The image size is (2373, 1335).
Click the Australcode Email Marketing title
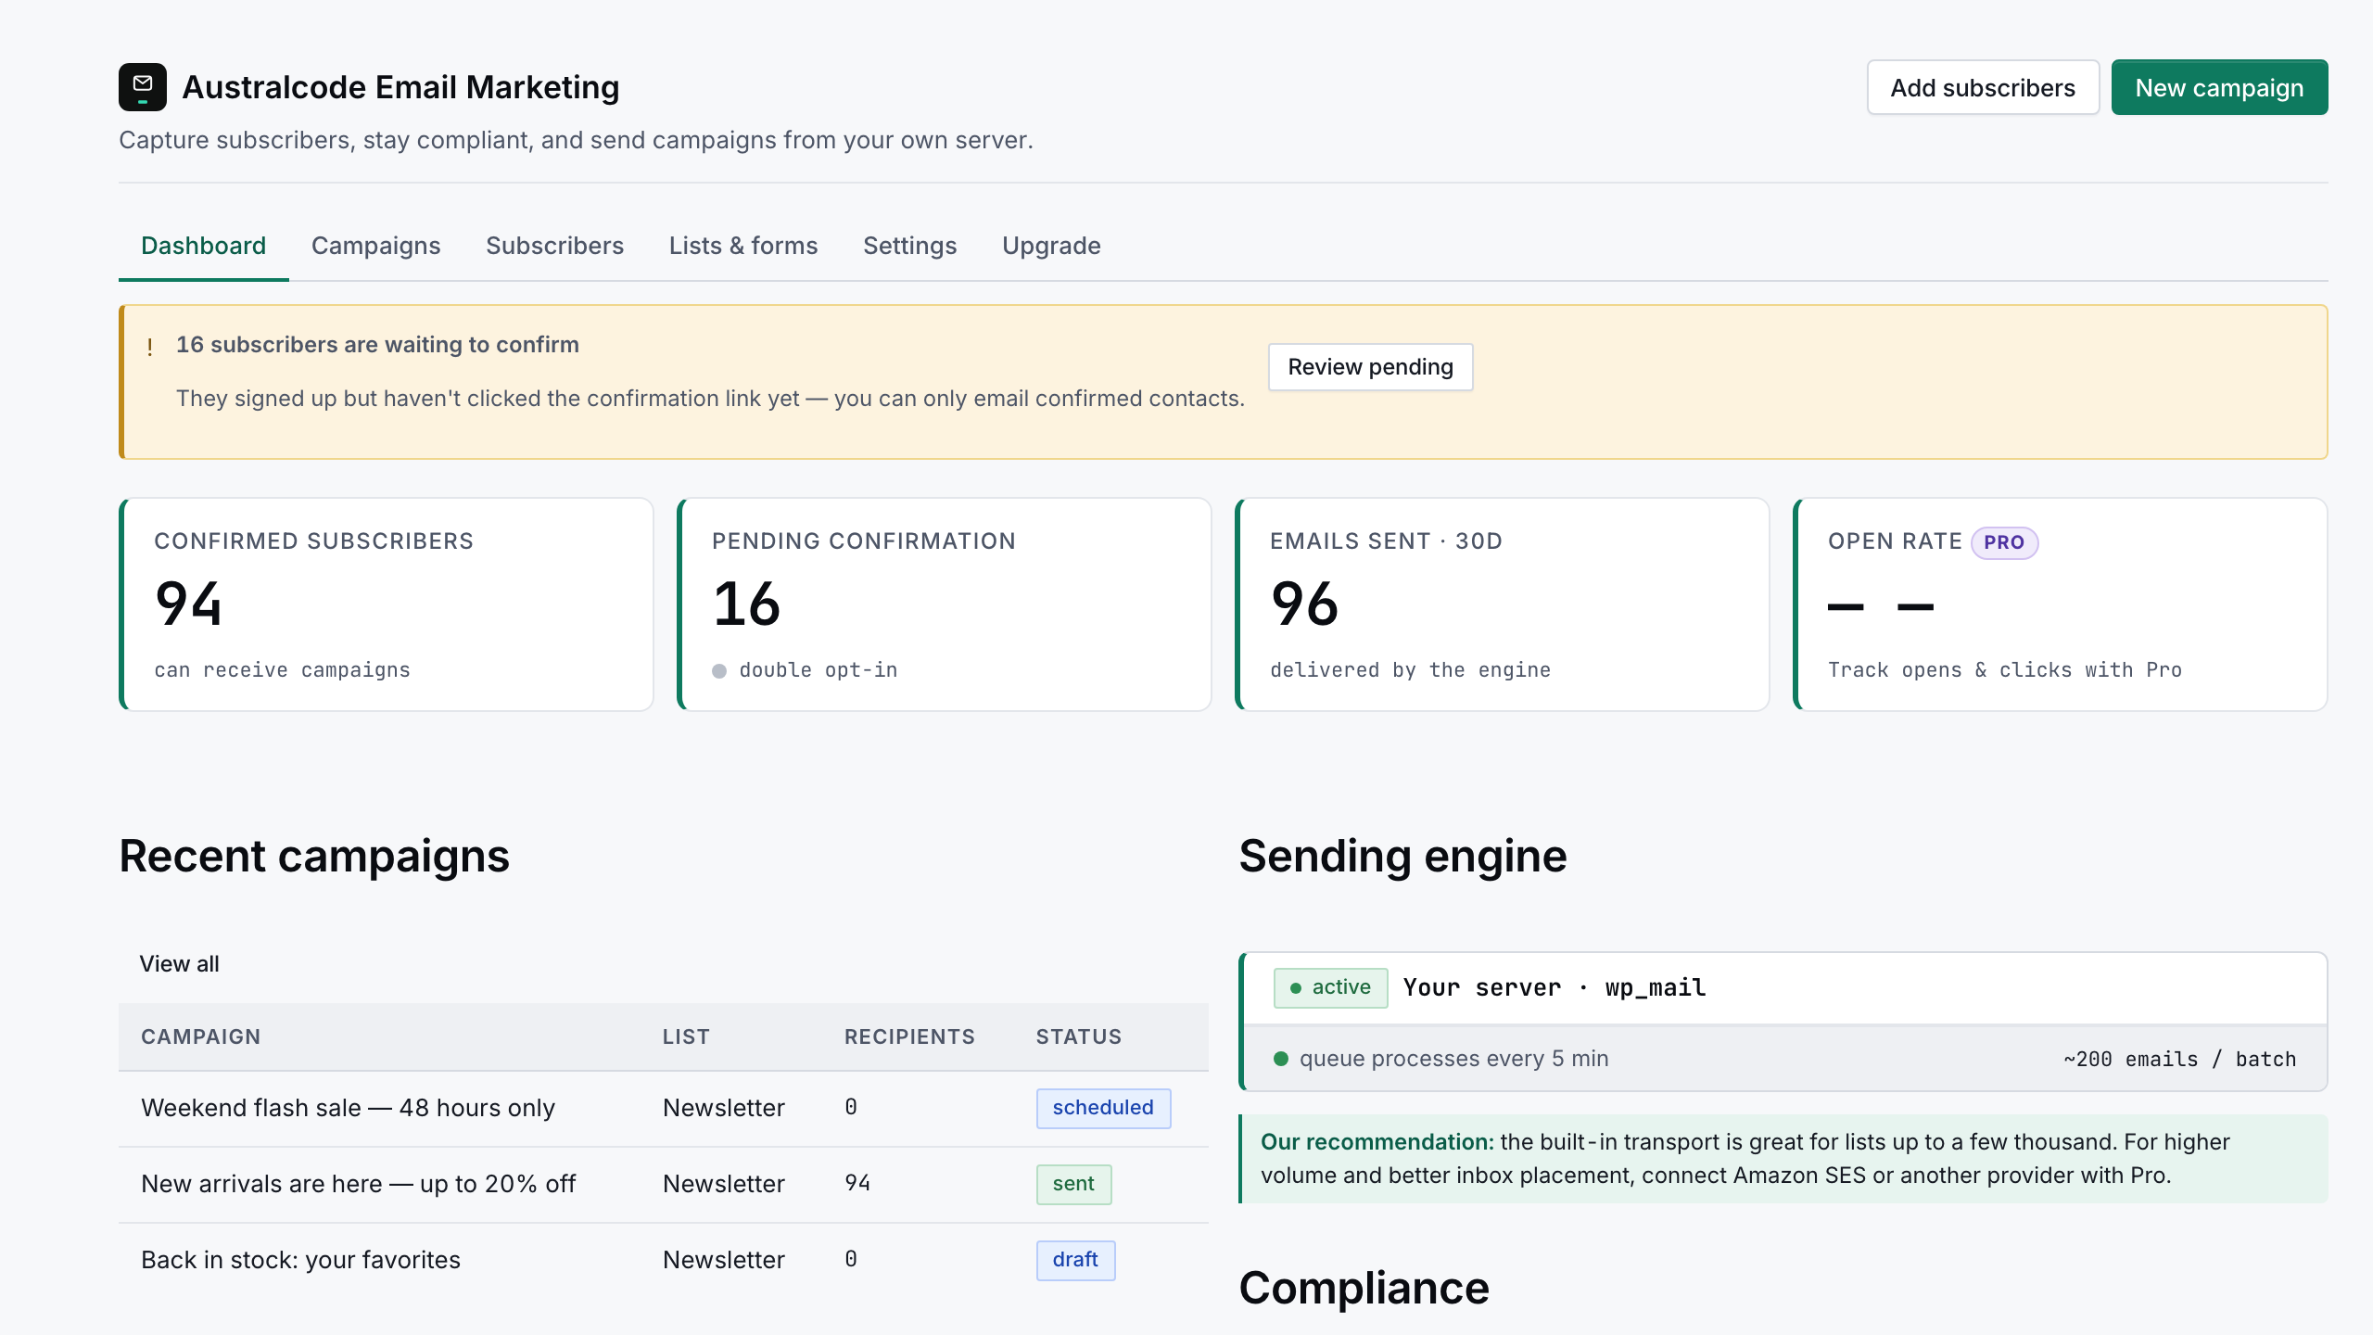[x=400, y=87]
